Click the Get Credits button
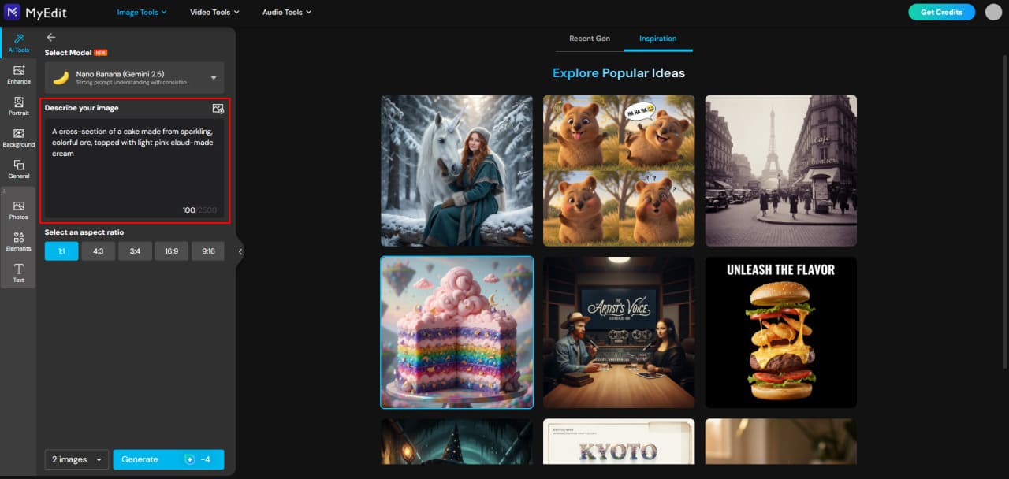 click(941, 12)
